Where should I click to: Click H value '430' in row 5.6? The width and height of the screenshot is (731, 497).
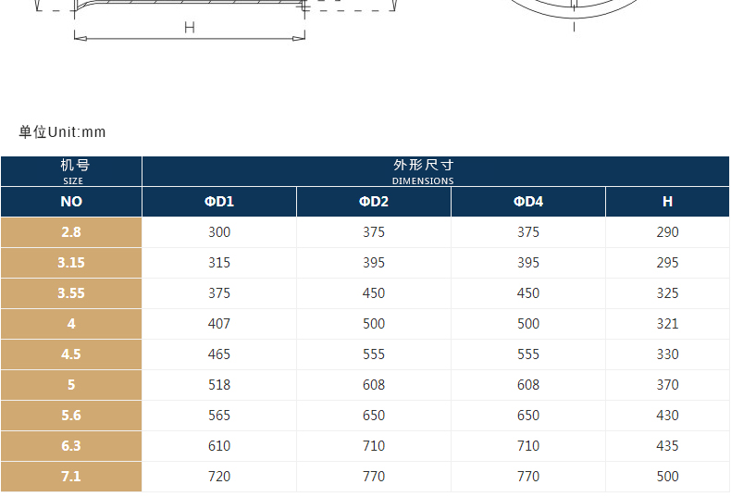coord(667,416)
